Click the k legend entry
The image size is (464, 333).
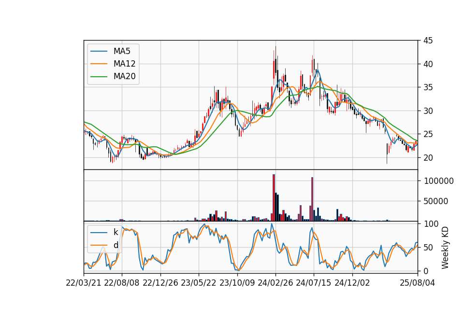point(104,232)
